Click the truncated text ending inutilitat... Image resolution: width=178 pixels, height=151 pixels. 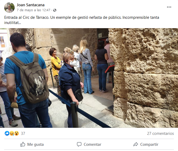click(13, 23)
